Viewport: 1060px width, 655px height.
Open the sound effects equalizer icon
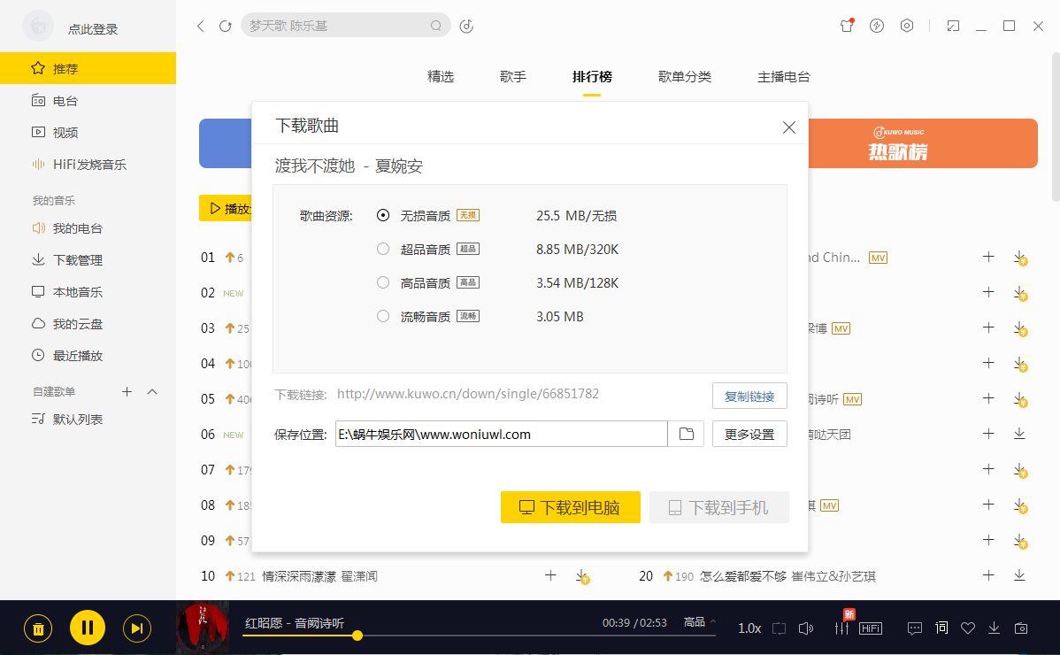click(x=841, y=628)
